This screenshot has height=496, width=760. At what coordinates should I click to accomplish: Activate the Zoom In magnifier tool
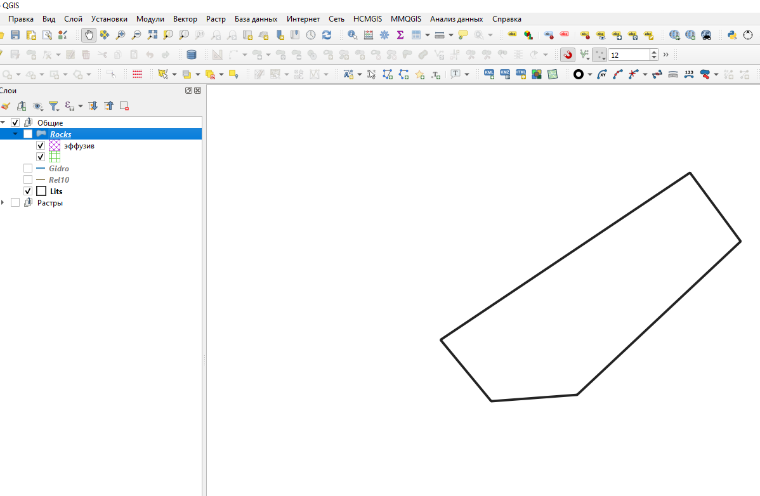pos(120,35)
